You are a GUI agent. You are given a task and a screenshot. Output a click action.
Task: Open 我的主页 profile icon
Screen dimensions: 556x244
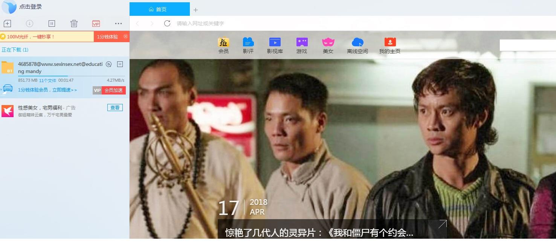pyautogui.click(x=390, y=46)
